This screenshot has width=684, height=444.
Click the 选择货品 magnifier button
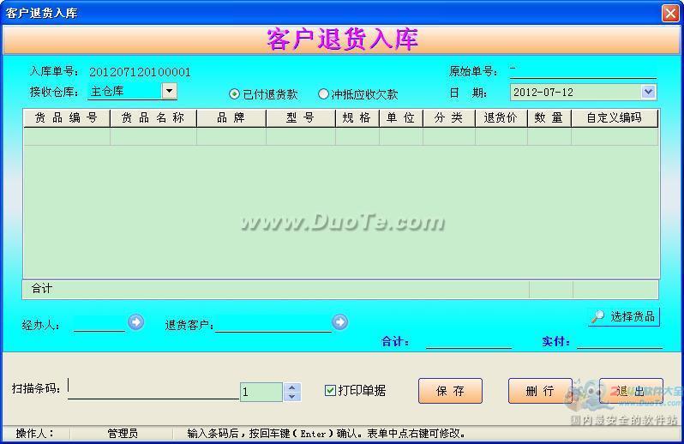point(624,316)
